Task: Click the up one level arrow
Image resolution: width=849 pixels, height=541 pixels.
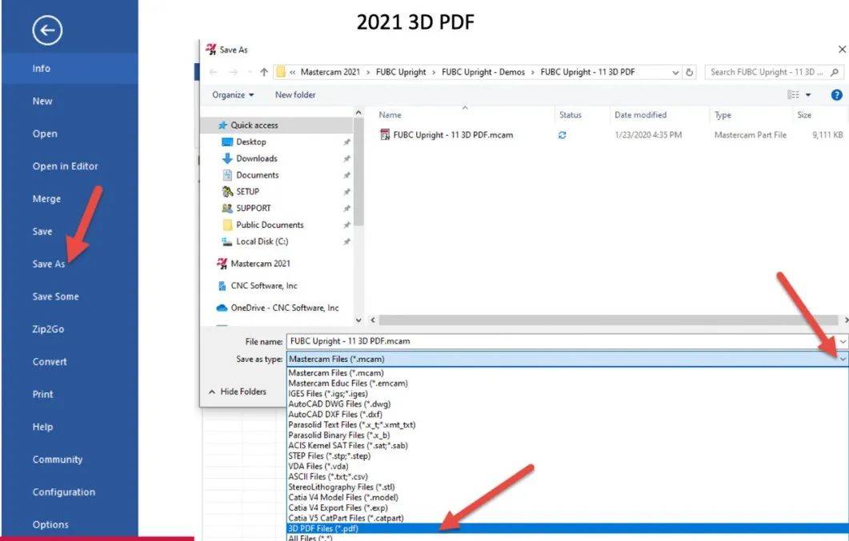Action: pyautogui.click(x=264, y=72)
